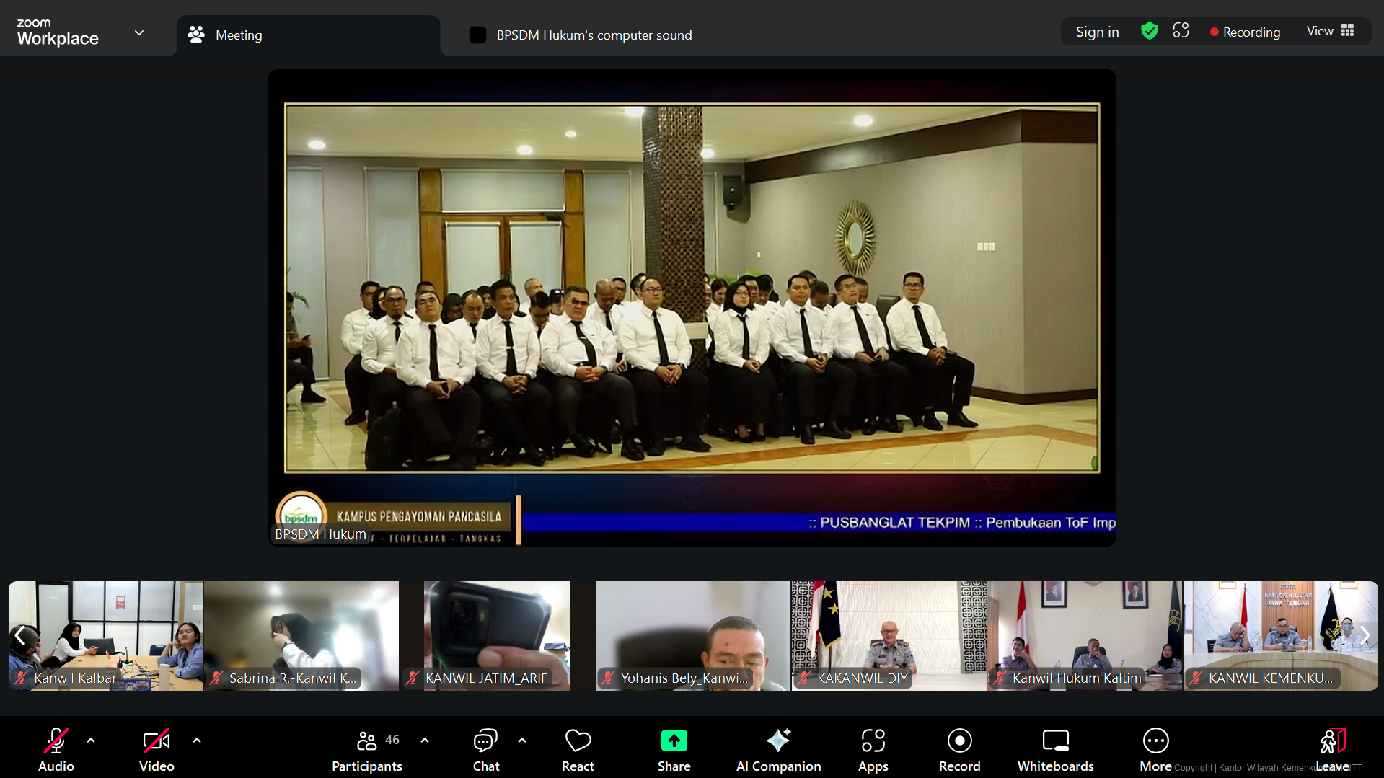This screenshot has width=1384, height=778.
Task: Open Whiteboards
Action: coord(1055,750)
